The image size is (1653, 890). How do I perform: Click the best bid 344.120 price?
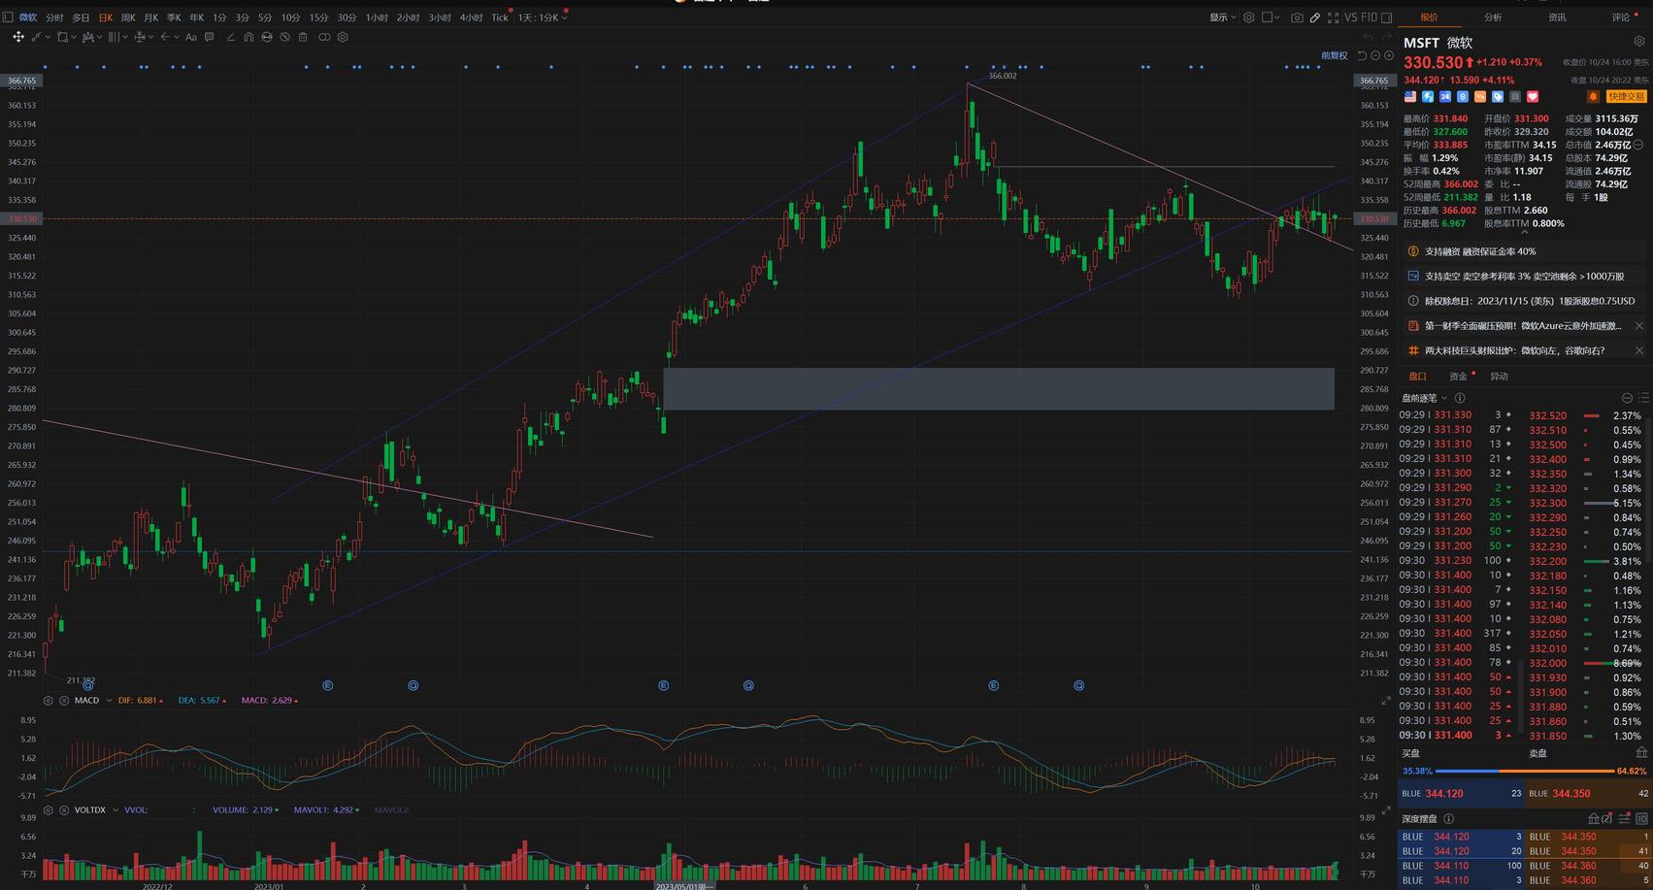[1444, 794]
